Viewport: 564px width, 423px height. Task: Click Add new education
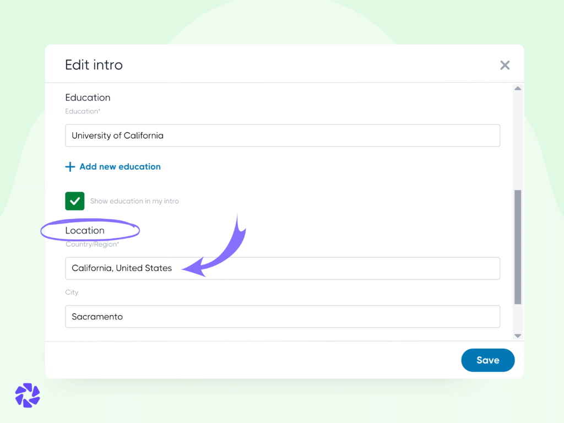(120, 166)
